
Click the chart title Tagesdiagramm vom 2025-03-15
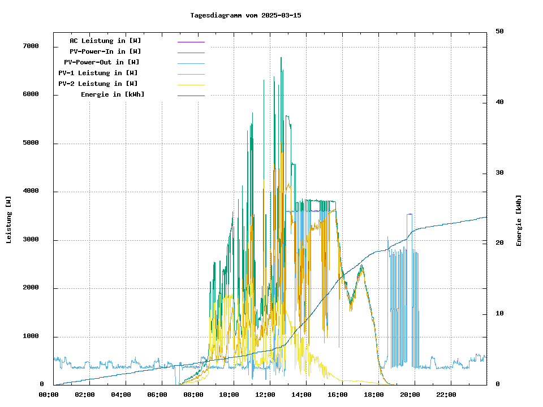point(245,15)
